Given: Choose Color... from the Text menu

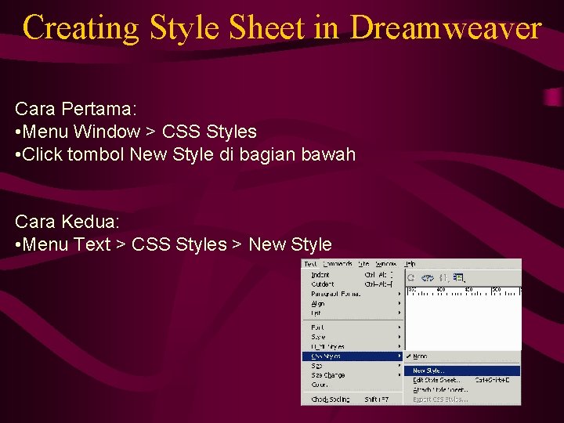Looking at the screenshot, I should pos(352,385).
